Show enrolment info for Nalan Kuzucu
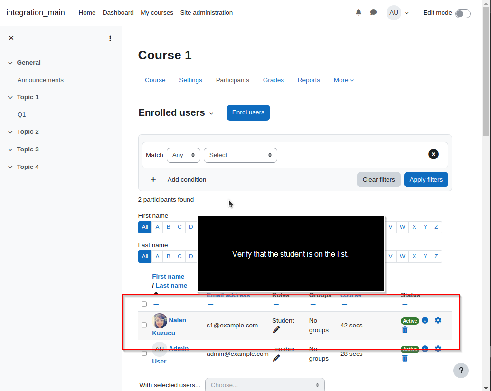Screen dimensions: 491x391 click(425, 320)
